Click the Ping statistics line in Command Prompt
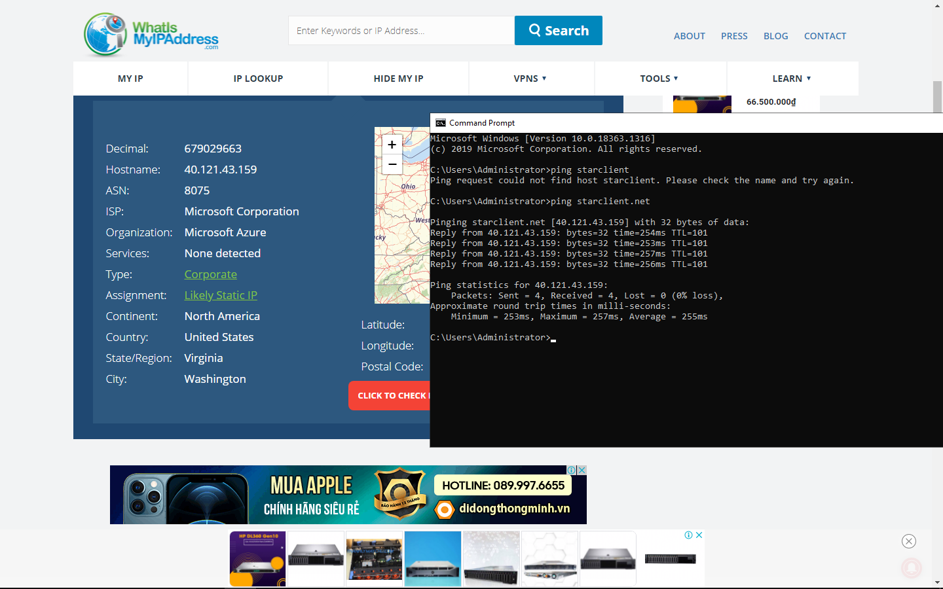943x589 pixels. [519, 285]
